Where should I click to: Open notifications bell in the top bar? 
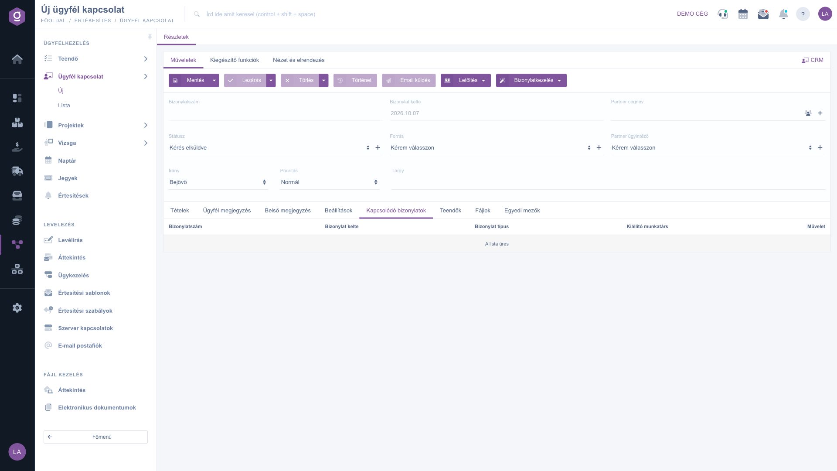pyautogui.click(x=783, y=14)
